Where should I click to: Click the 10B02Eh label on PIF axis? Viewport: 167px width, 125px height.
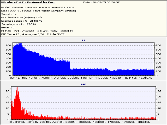coord(85,122)
